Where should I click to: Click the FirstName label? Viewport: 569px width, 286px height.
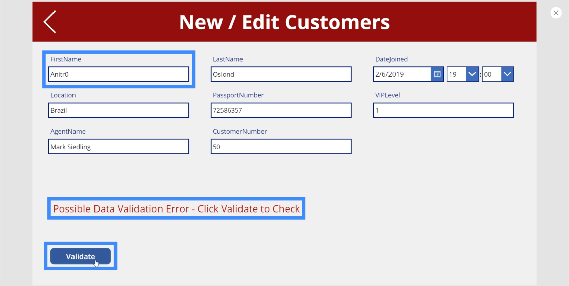click(x=66, y=59)
